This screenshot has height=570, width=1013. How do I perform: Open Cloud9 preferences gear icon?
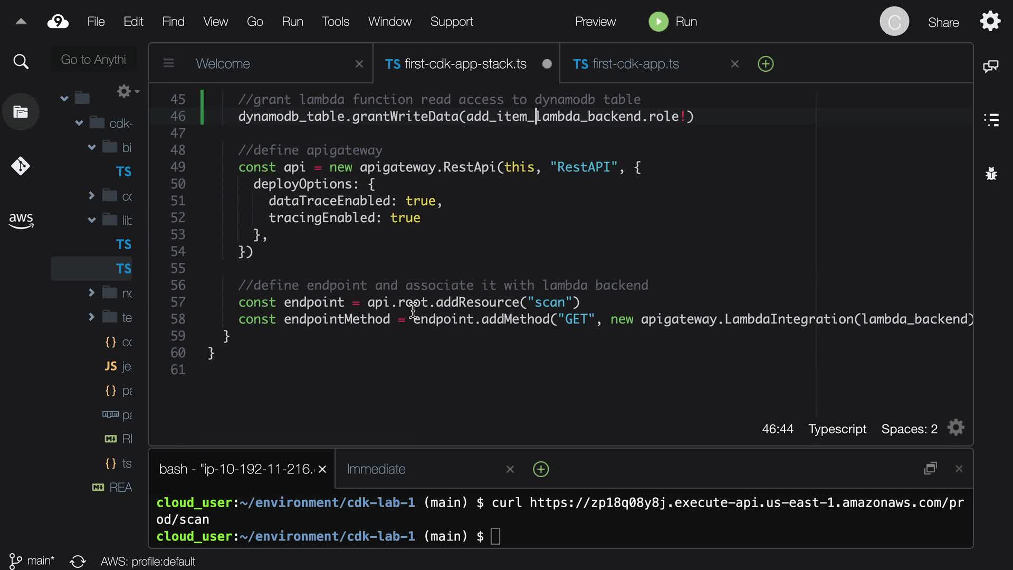click(x=990, y=22)
